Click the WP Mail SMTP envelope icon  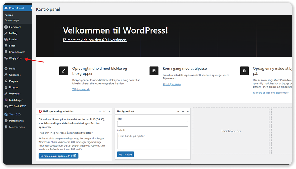(6, 106)
